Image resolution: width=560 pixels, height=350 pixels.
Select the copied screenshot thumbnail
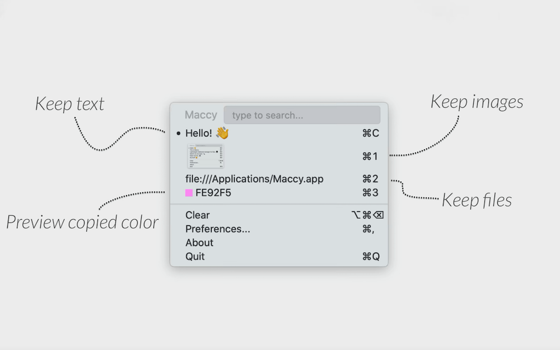point(206,156)
